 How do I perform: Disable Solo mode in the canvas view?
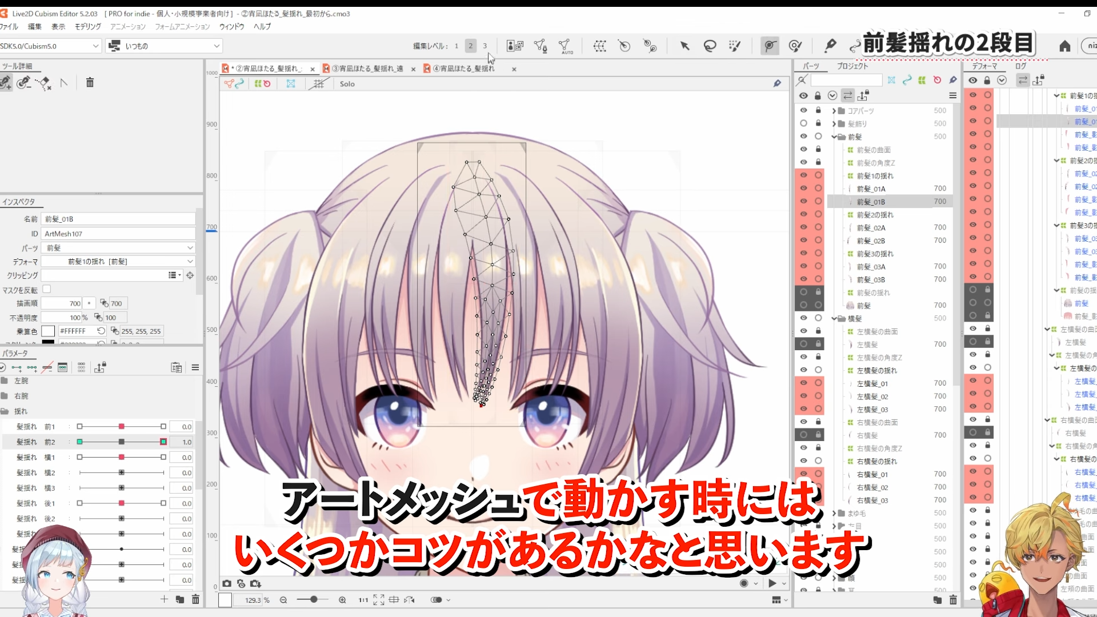click(347, 83)
